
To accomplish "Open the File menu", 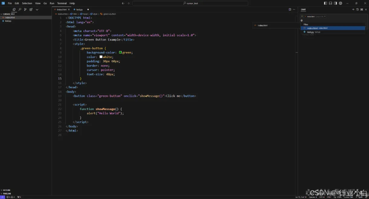I will (10, 3).
